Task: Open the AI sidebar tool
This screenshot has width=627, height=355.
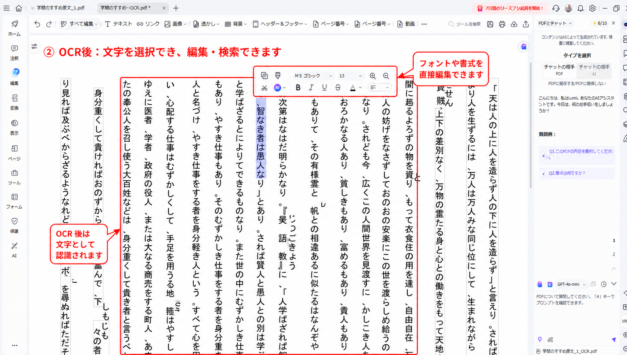Action: pyautogui.click(x=14, y=250)
